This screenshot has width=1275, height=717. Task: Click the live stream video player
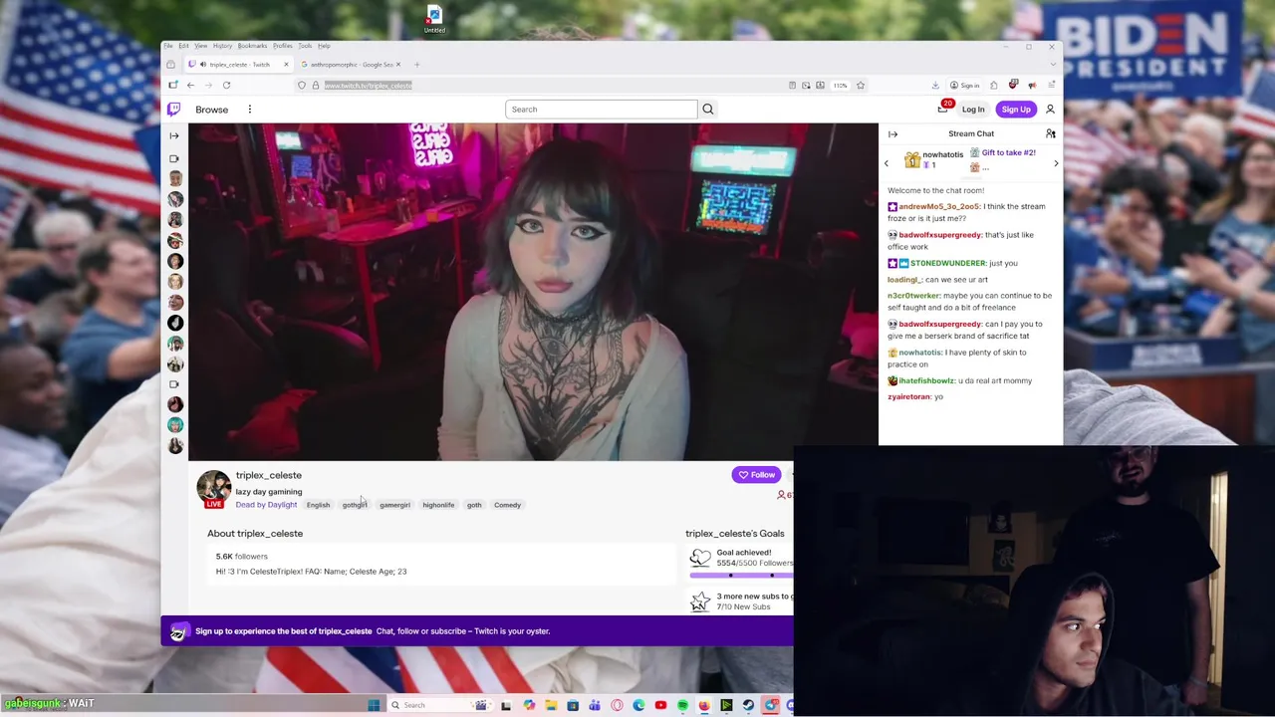coord(533,292)
